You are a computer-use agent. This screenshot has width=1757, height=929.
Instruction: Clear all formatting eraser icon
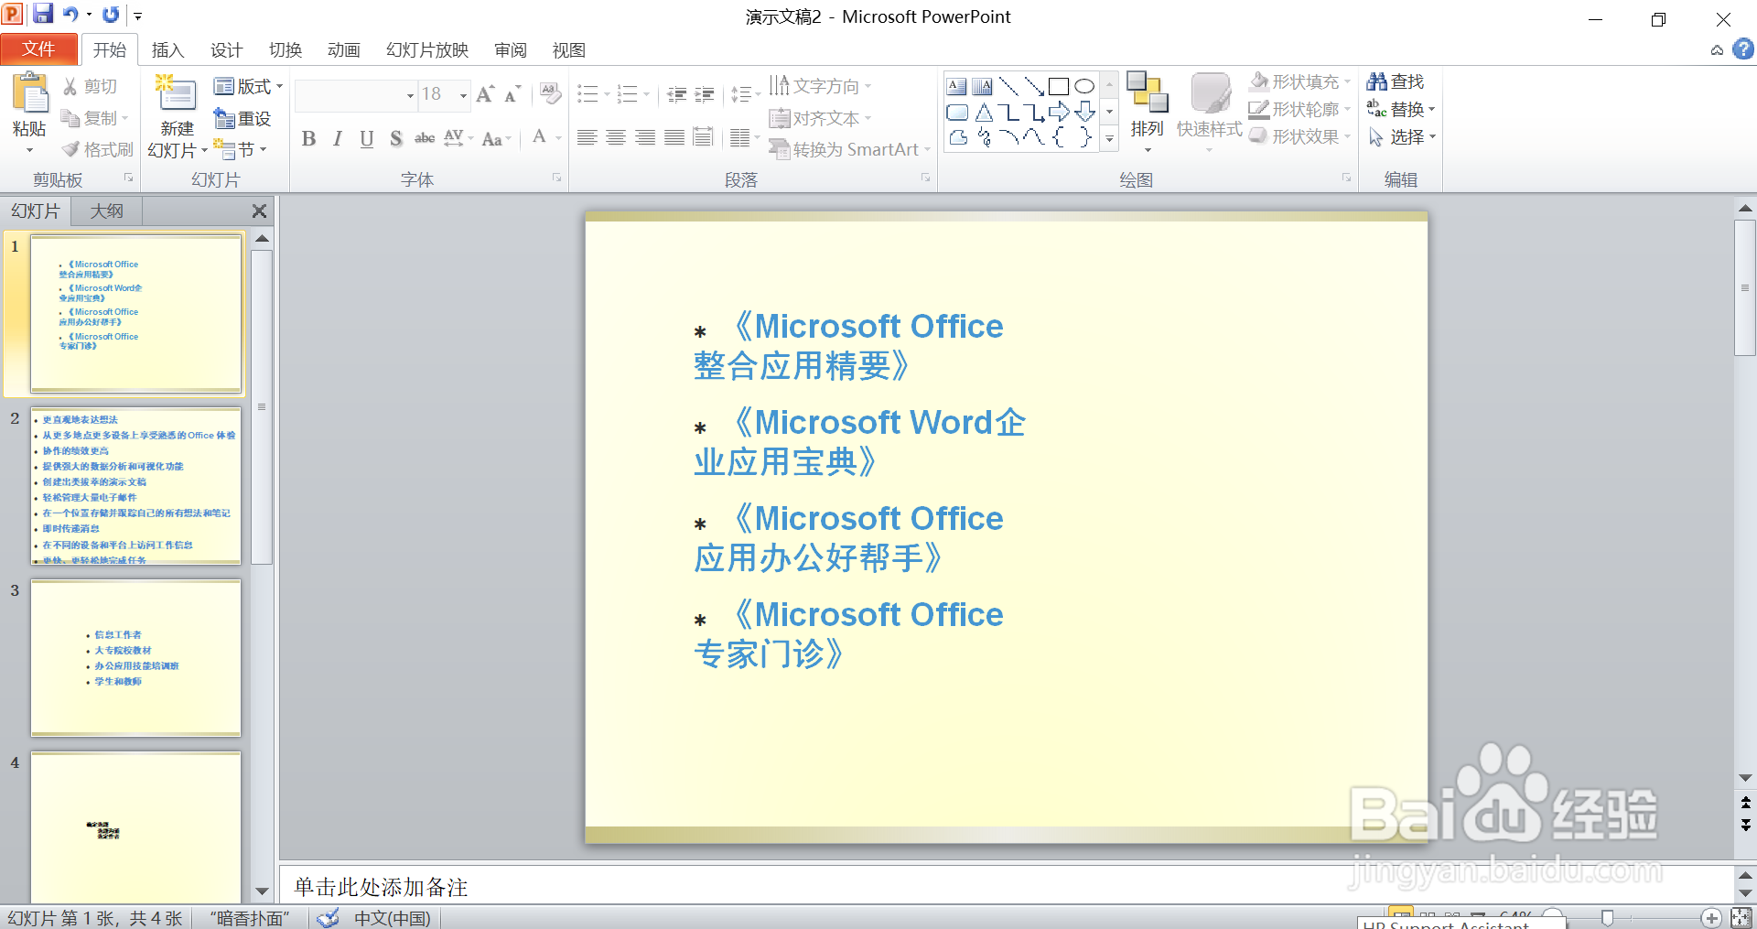550,92
